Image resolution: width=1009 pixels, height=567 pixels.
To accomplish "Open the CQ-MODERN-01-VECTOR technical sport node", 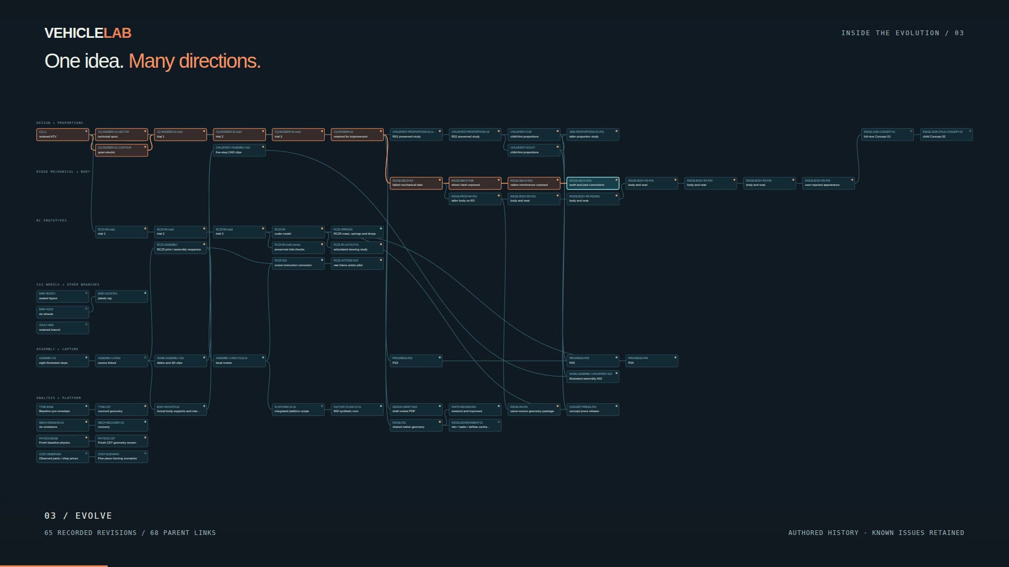I will tap(121, 134).
